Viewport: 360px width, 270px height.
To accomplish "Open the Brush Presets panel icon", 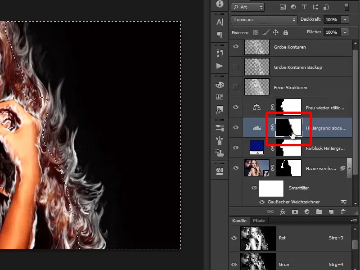I will (220, 128).
